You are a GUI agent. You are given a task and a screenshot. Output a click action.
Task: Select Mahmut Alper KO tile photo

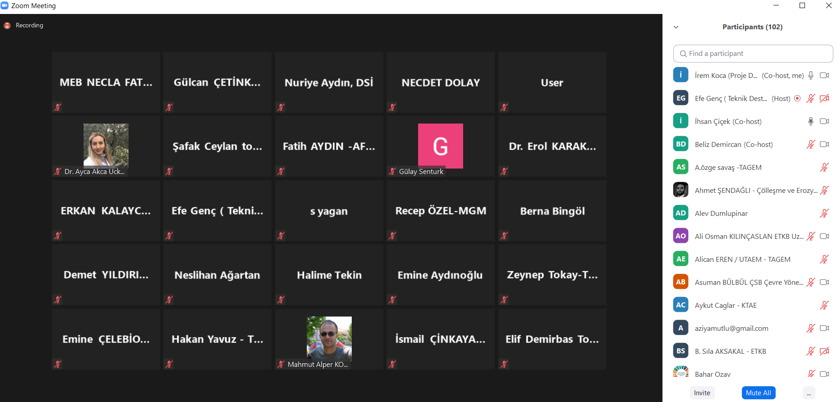[x=329, y=339]
